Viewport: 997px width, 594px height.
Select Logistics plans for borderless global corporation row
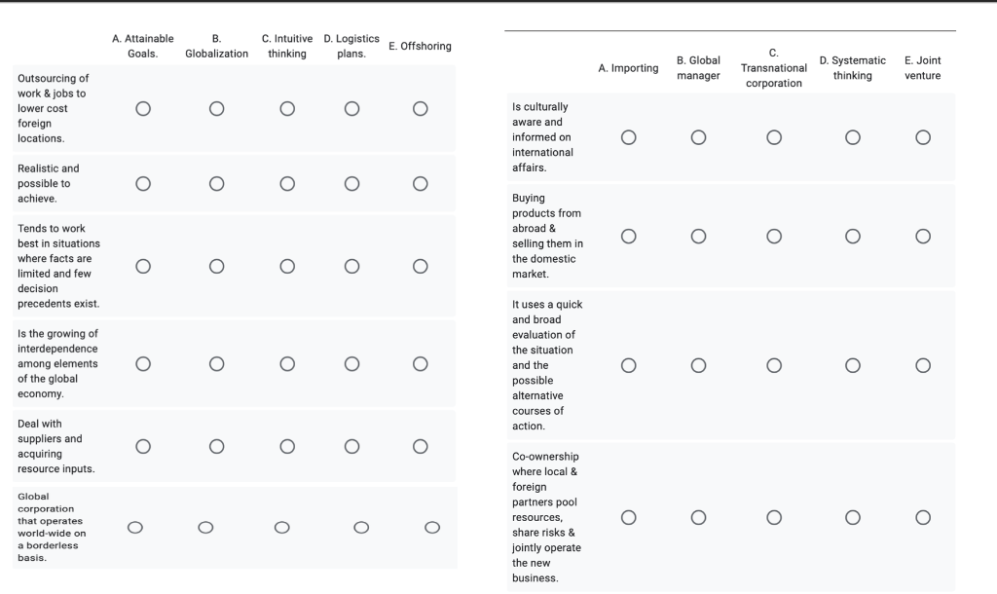(x=361, y=528)
